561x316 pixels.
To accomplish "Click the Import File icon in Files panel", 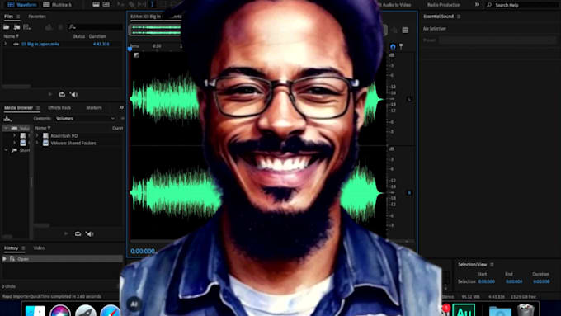I will click(16, 27).
